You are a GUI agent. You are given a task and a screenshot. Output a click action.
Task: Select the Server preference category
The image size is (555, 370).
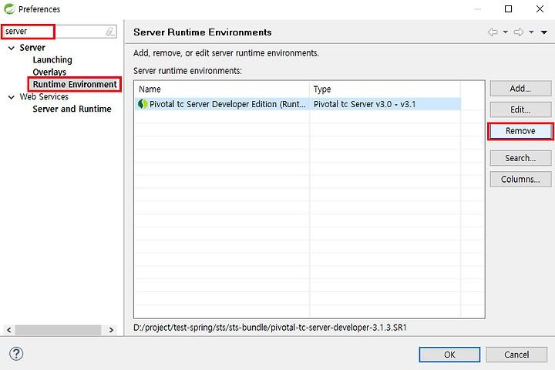pos(32,48)
